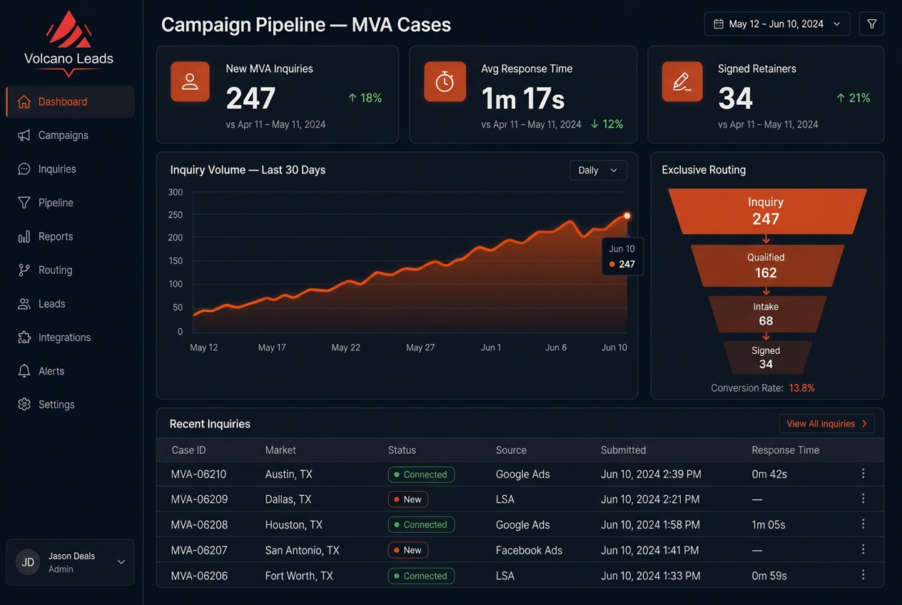Open row menu for MVA-06206
Screen dimensions: 902x605
click(x=863, y=575)
